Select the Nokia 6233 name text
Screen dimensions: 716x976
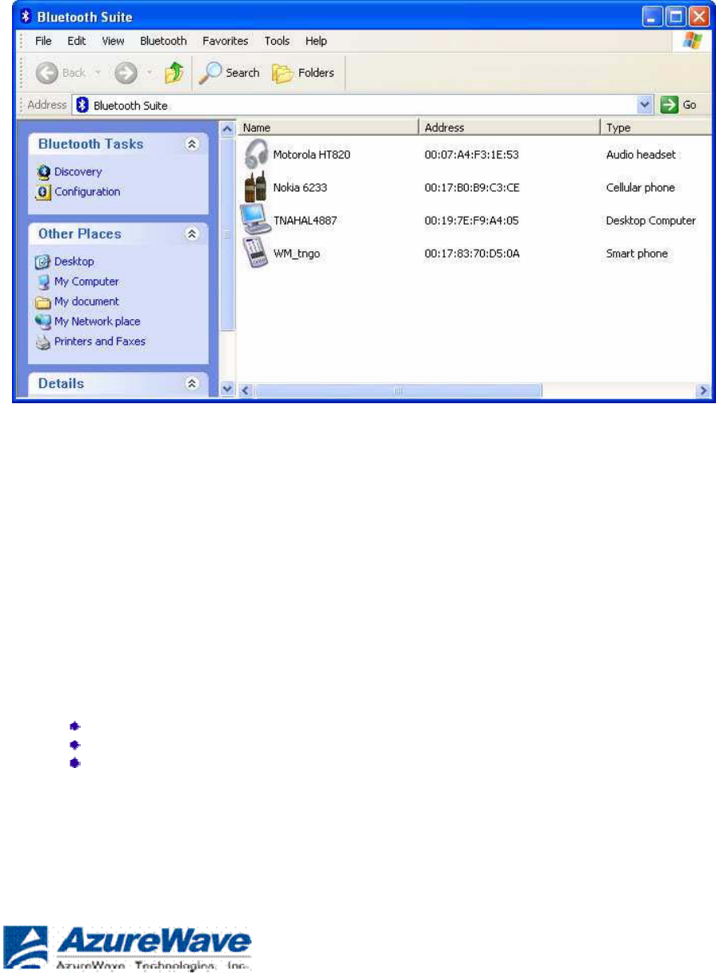300,188
